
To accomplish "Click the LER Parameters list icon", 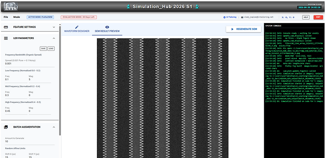I will point(6,38).
